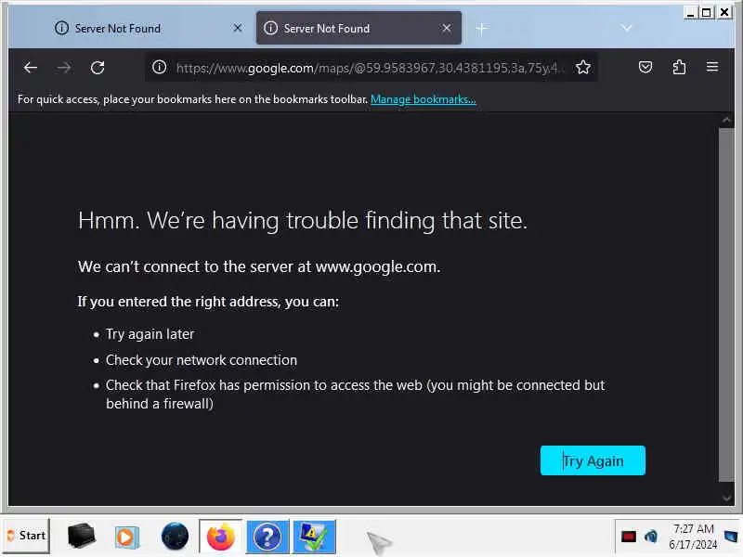Go back to the previous page
Viewport: 743px width, 557px height.
point(31,68)
